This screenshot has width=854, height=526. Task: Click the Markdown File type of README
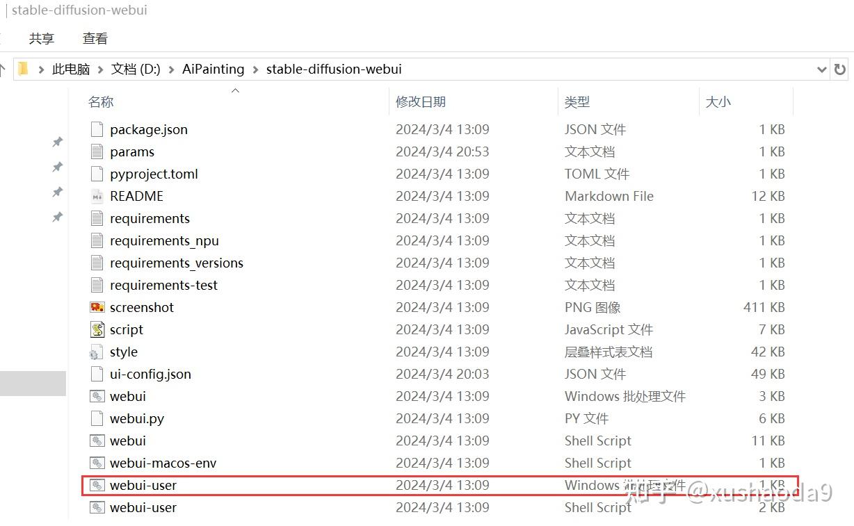[x=609, y=196]
